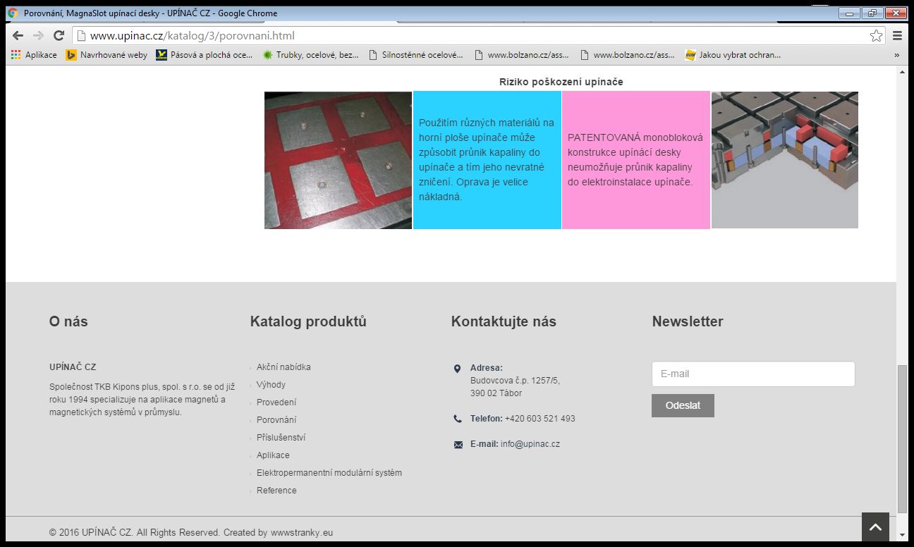The width and height of the screenshot is (914, 547).
Task: Click the scroll-to-top arrow button
Action: click(875, 527)
